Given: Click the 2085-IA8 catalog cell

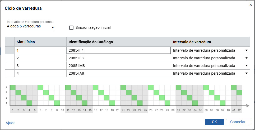Looking at the screenshot, I should tap(118, 73).
